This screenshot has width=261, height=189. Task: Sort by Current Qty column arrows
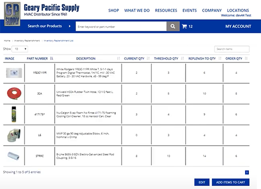(148, 58)
